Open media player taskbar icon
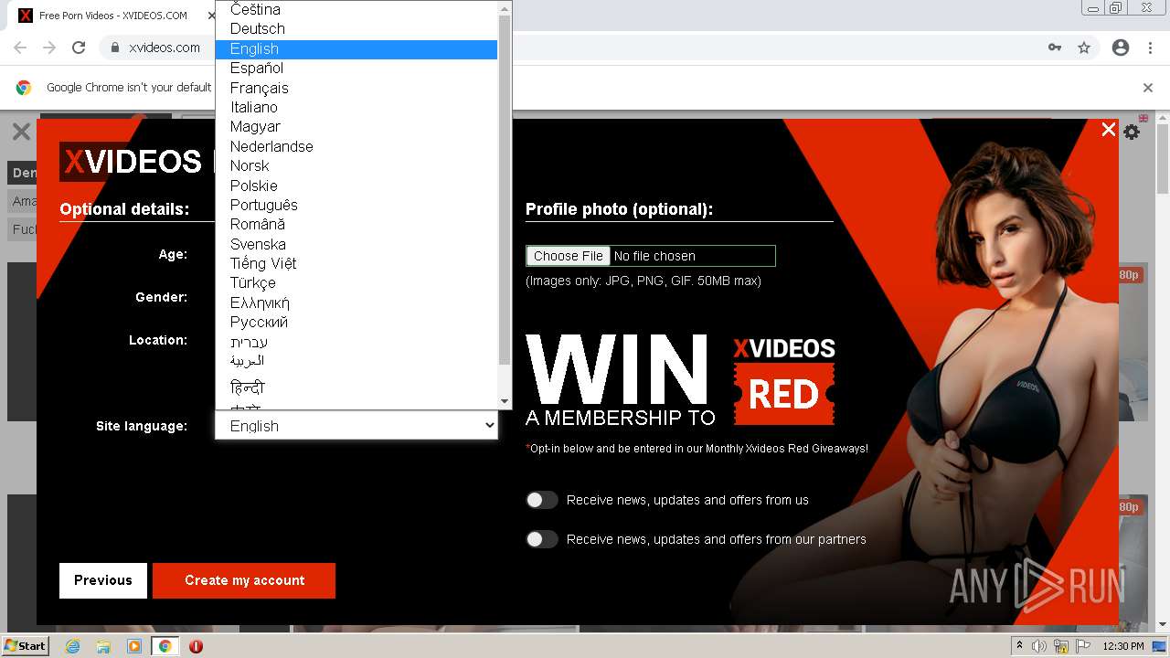The image size is (1170, 658). (x=134, y=646)
